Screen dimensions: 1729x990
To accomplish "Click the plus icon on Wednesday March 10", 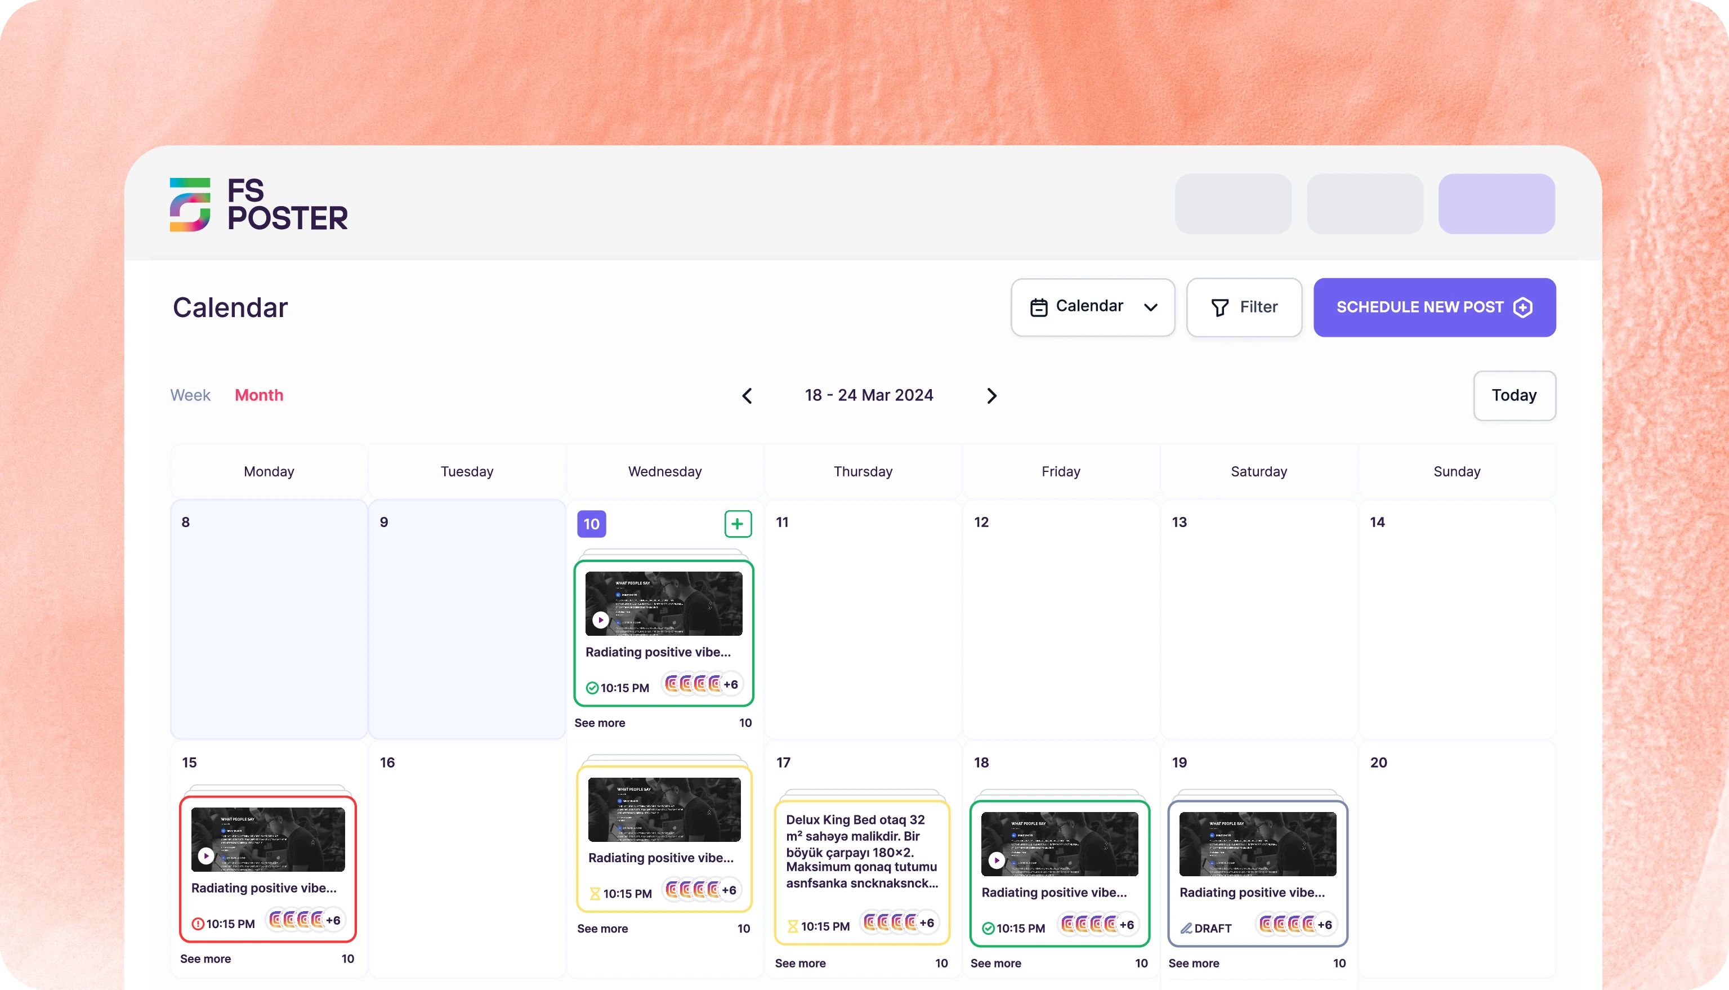I will (738, 524).
